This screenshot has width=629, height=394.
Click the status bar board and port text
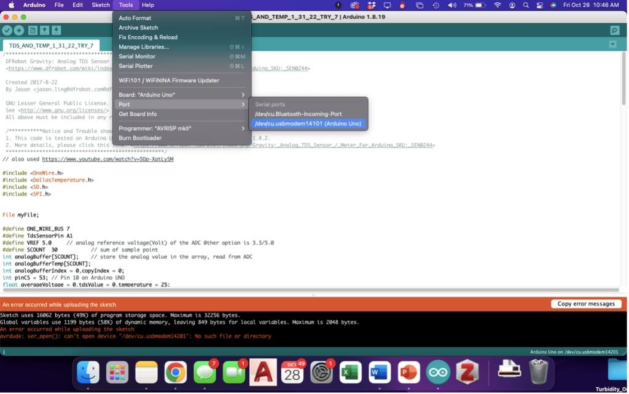574,352
